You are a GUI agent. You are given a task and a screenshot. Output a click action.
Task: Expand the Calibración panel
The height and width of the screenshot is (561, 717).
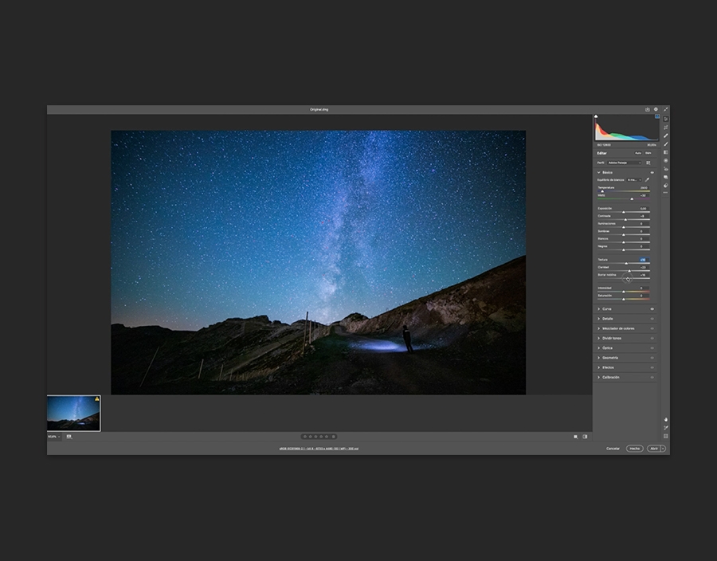pyautogui.click(x=598, y=377)
